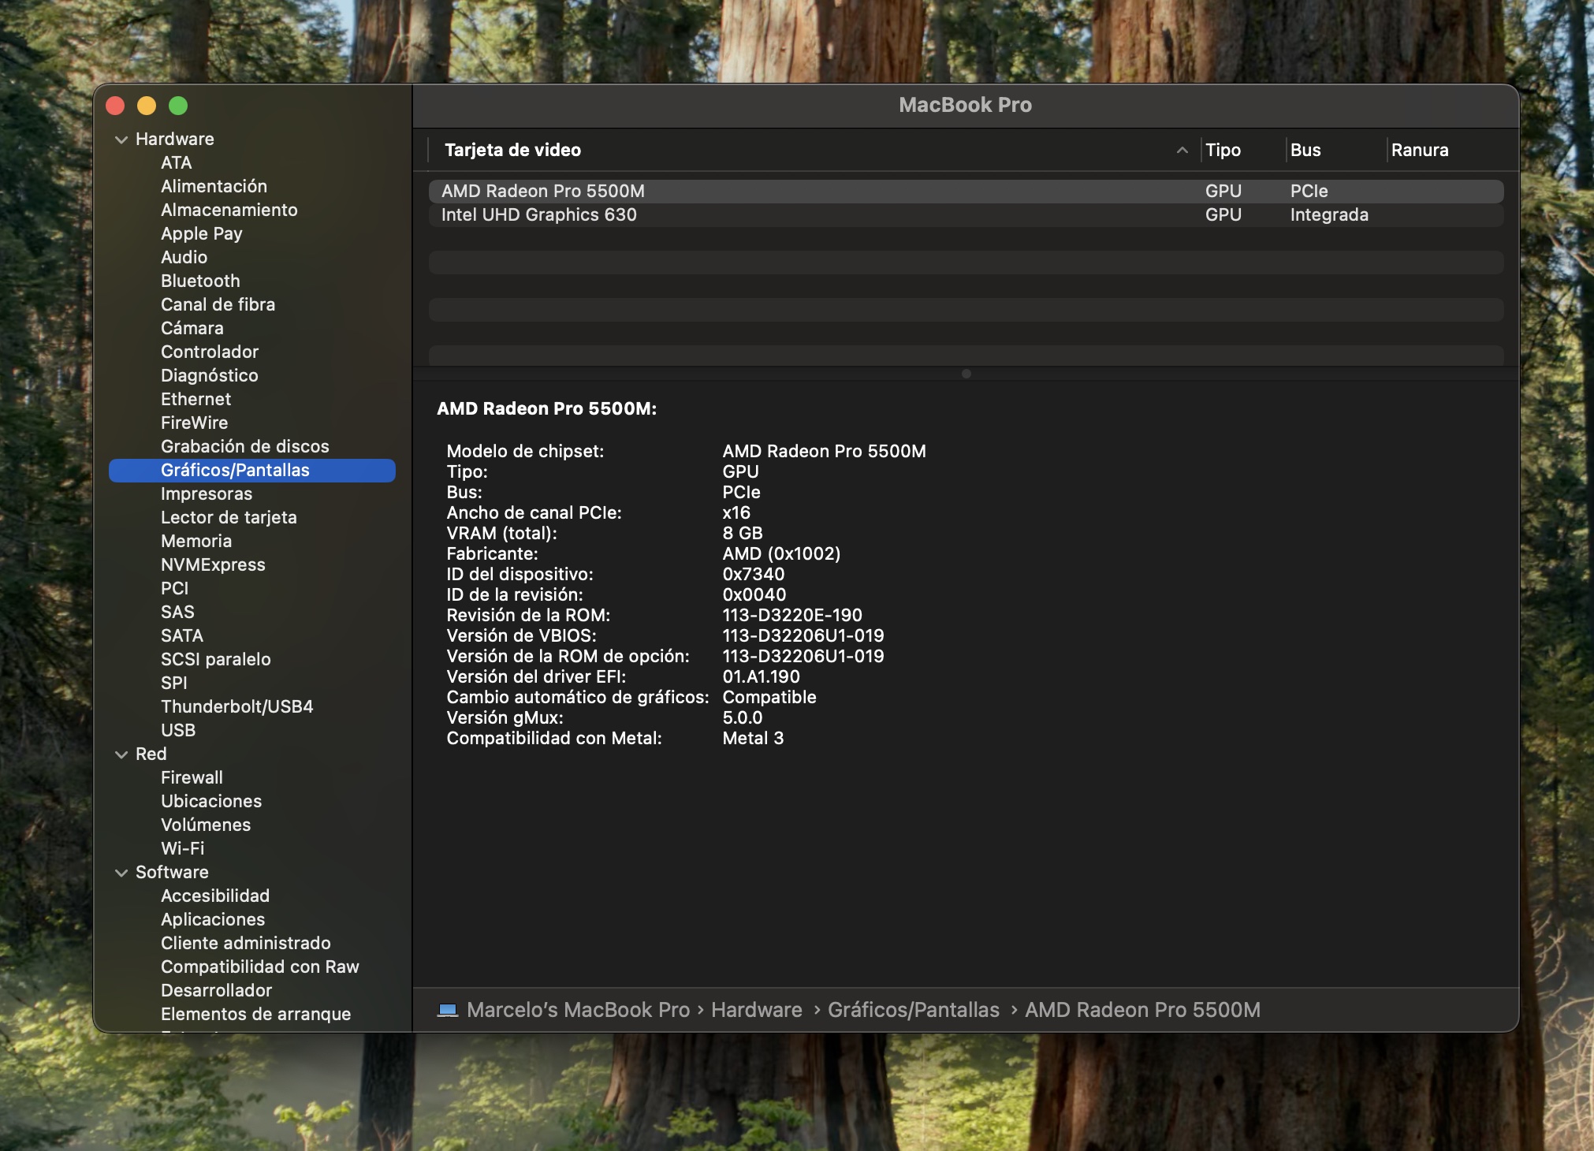Click Gráficos/Pantallas in the path bar

coord(913,1010)
